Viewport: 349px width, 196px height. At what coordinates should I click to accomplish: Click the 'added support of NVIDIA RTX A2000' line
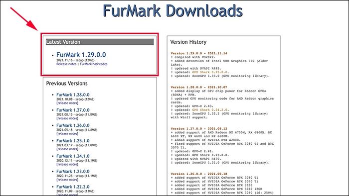[205, 140]
